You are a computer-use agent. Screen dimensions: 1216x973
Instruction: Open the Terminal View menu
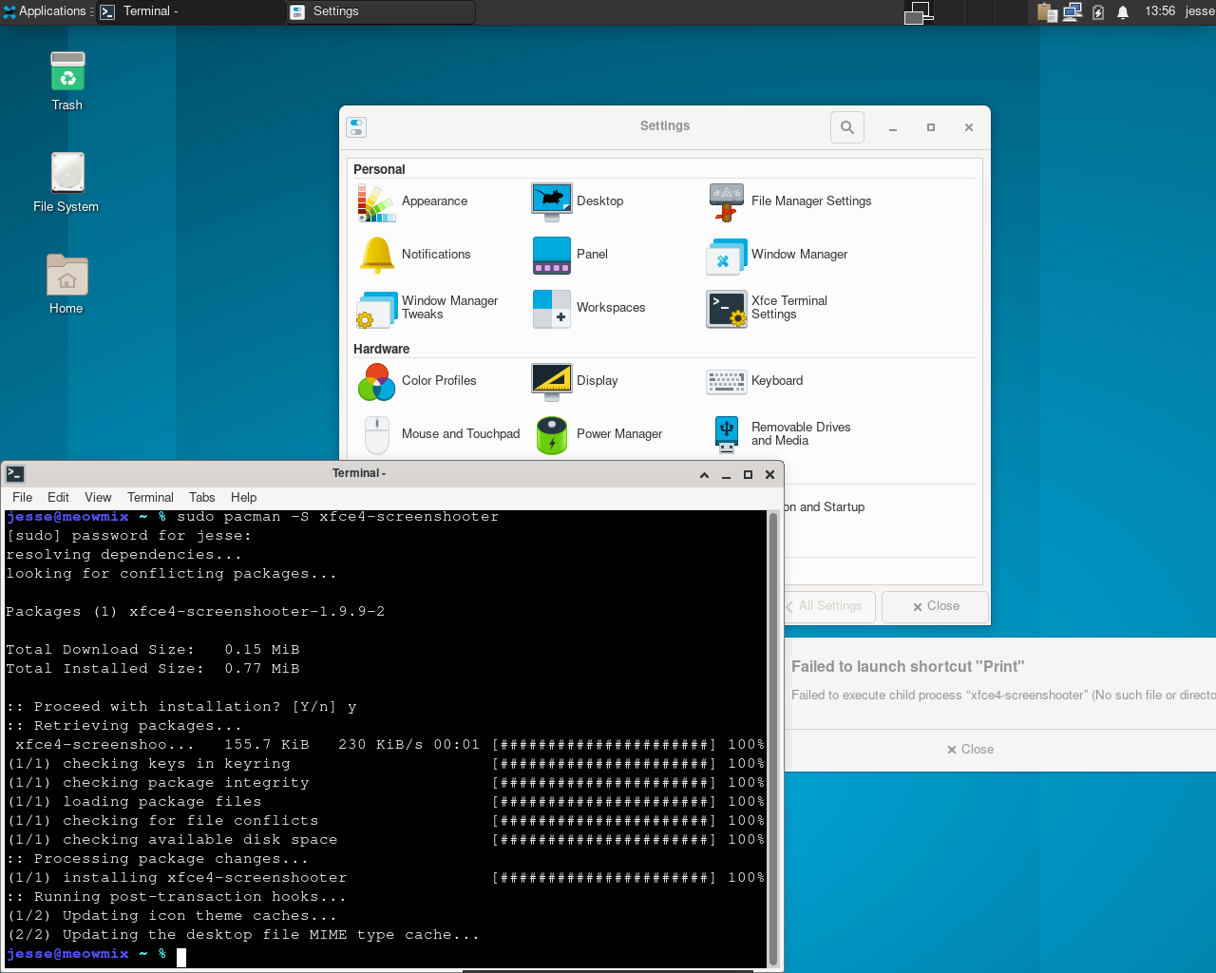coord(98,497)
